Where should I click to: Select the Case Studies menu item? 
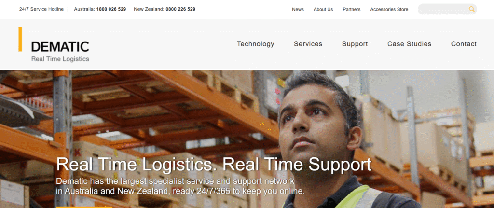[x=409, y=44]
